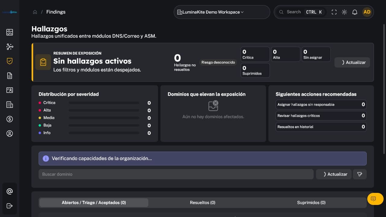Viewport: 386px width, 217px height.
Task: Toggle fullscreen mode icon
Action: click(334, 12)
